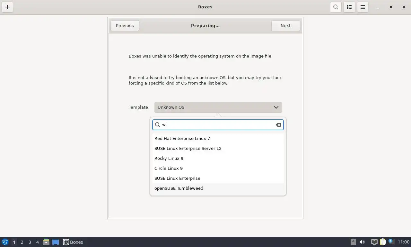Focus the OS search input field

(x=218, y=125)
